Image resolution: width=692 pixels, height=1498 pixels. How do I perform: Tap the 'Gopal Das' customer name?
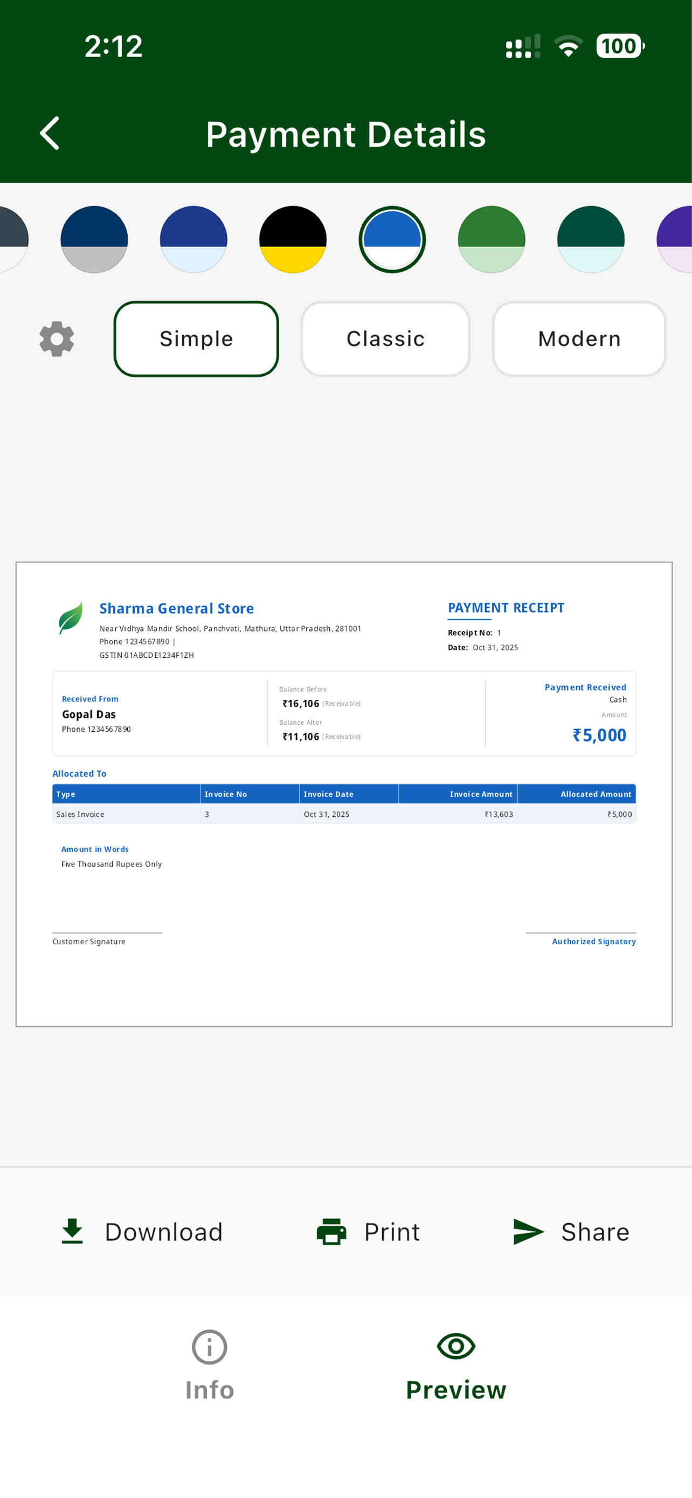tap(89, 714)
